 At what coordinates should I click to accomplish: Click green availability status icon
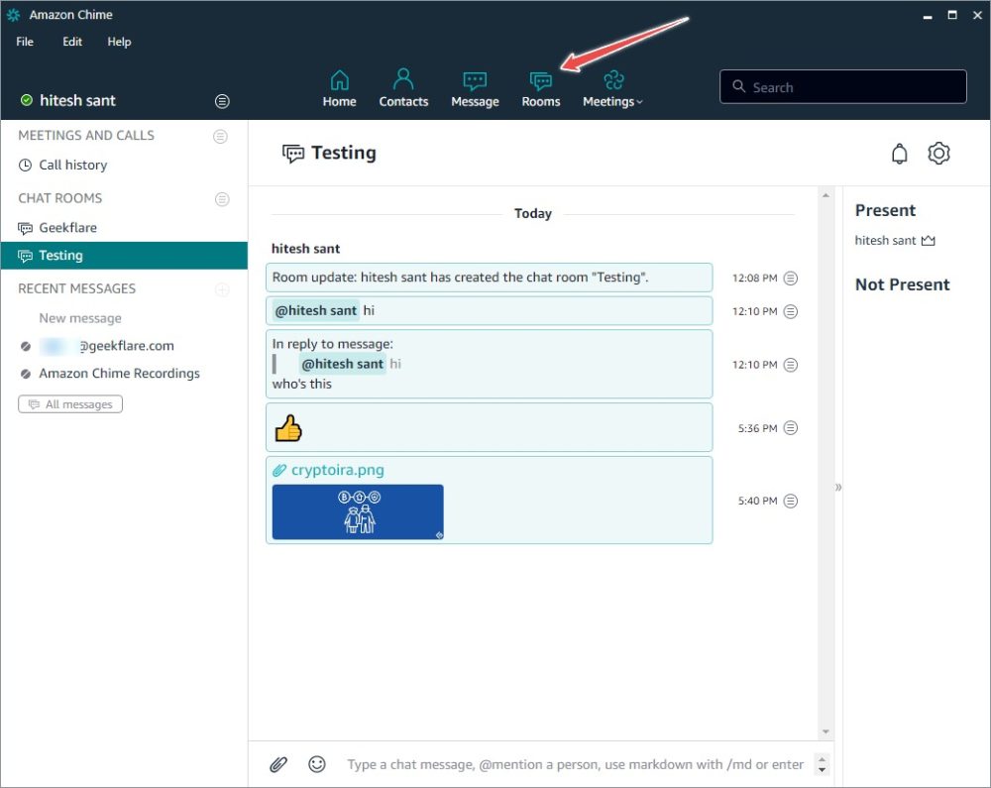click(27, 100)
